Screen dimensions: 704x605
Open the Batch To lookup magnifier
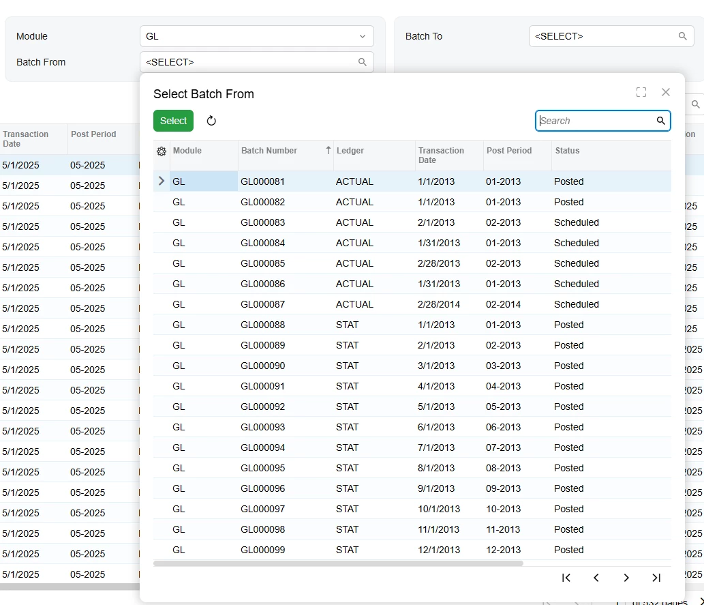682,36
